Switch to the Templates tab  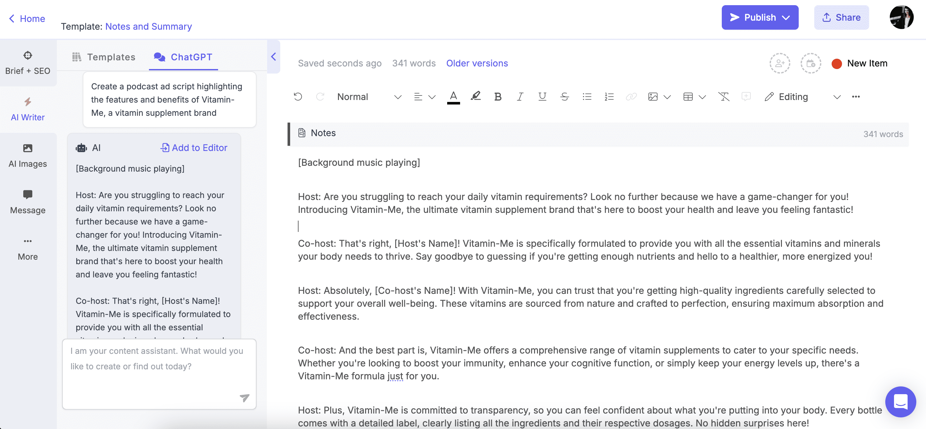pyautogui.click(x=104, y=57)
